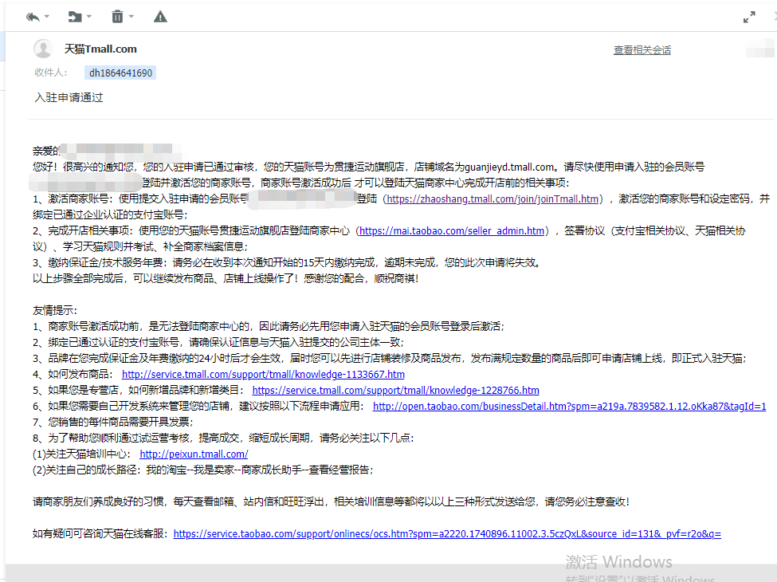
Task: Click line 3、缴纳保证金/技术服务年费
Action: (x=286, y=263)
